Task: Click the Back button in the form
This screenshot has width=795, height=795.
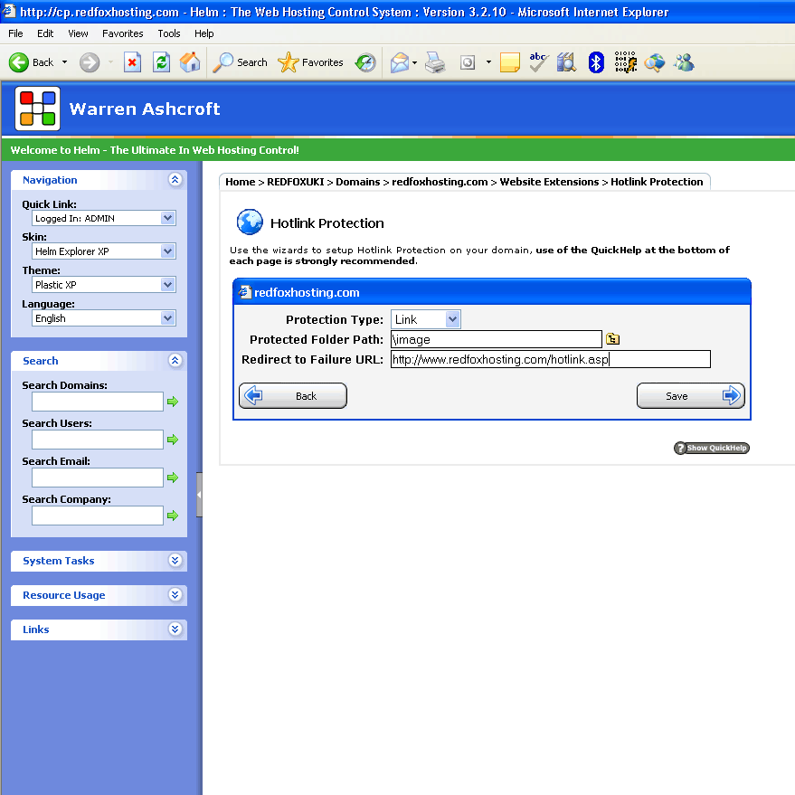Action: pyautogui.click(x=293, y=395)
